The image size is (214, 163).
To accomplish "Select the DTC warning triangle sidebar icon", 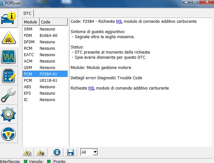I will (9, 38).
